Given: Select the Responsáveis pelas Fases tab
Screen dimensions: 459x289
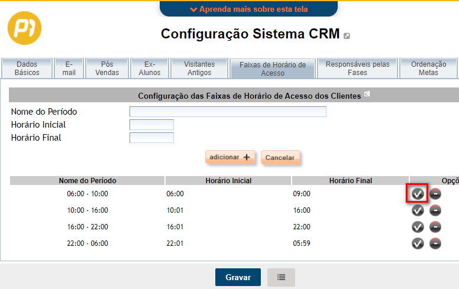Looking at the screenshot, I should coord(357,69).
